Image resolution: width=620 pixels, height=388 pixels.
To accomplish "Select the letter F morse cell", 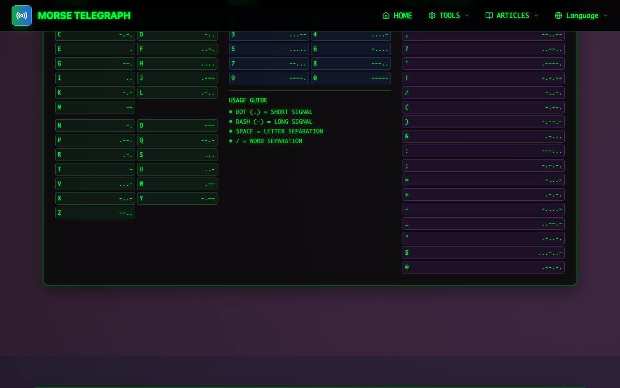I will pyautogui.click(x=177, y=49).
